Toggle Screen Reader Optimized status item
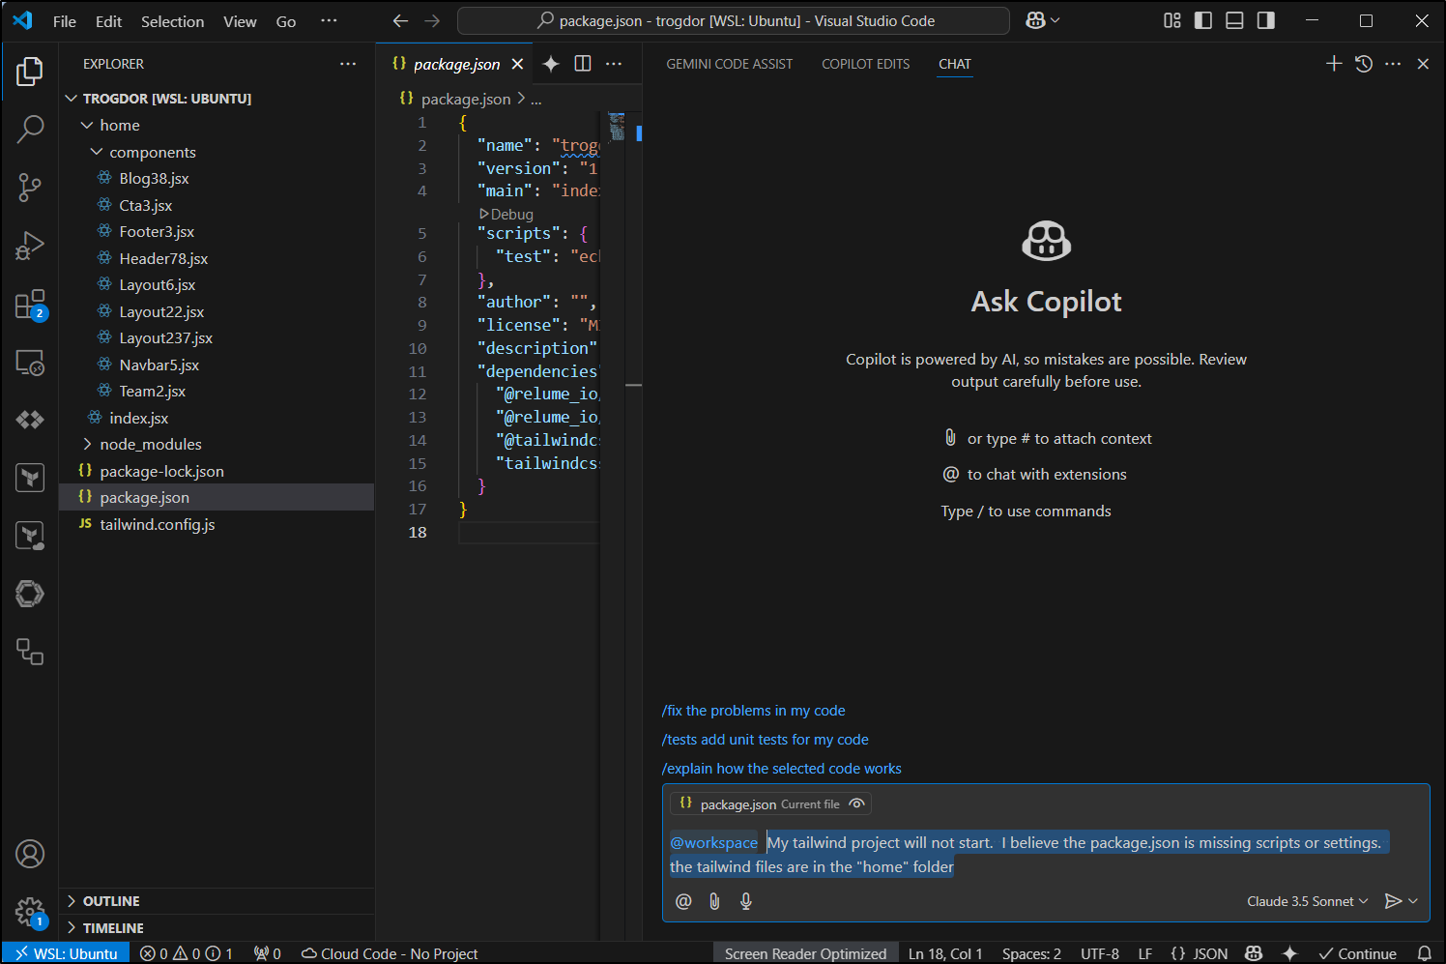 point(805,953)
